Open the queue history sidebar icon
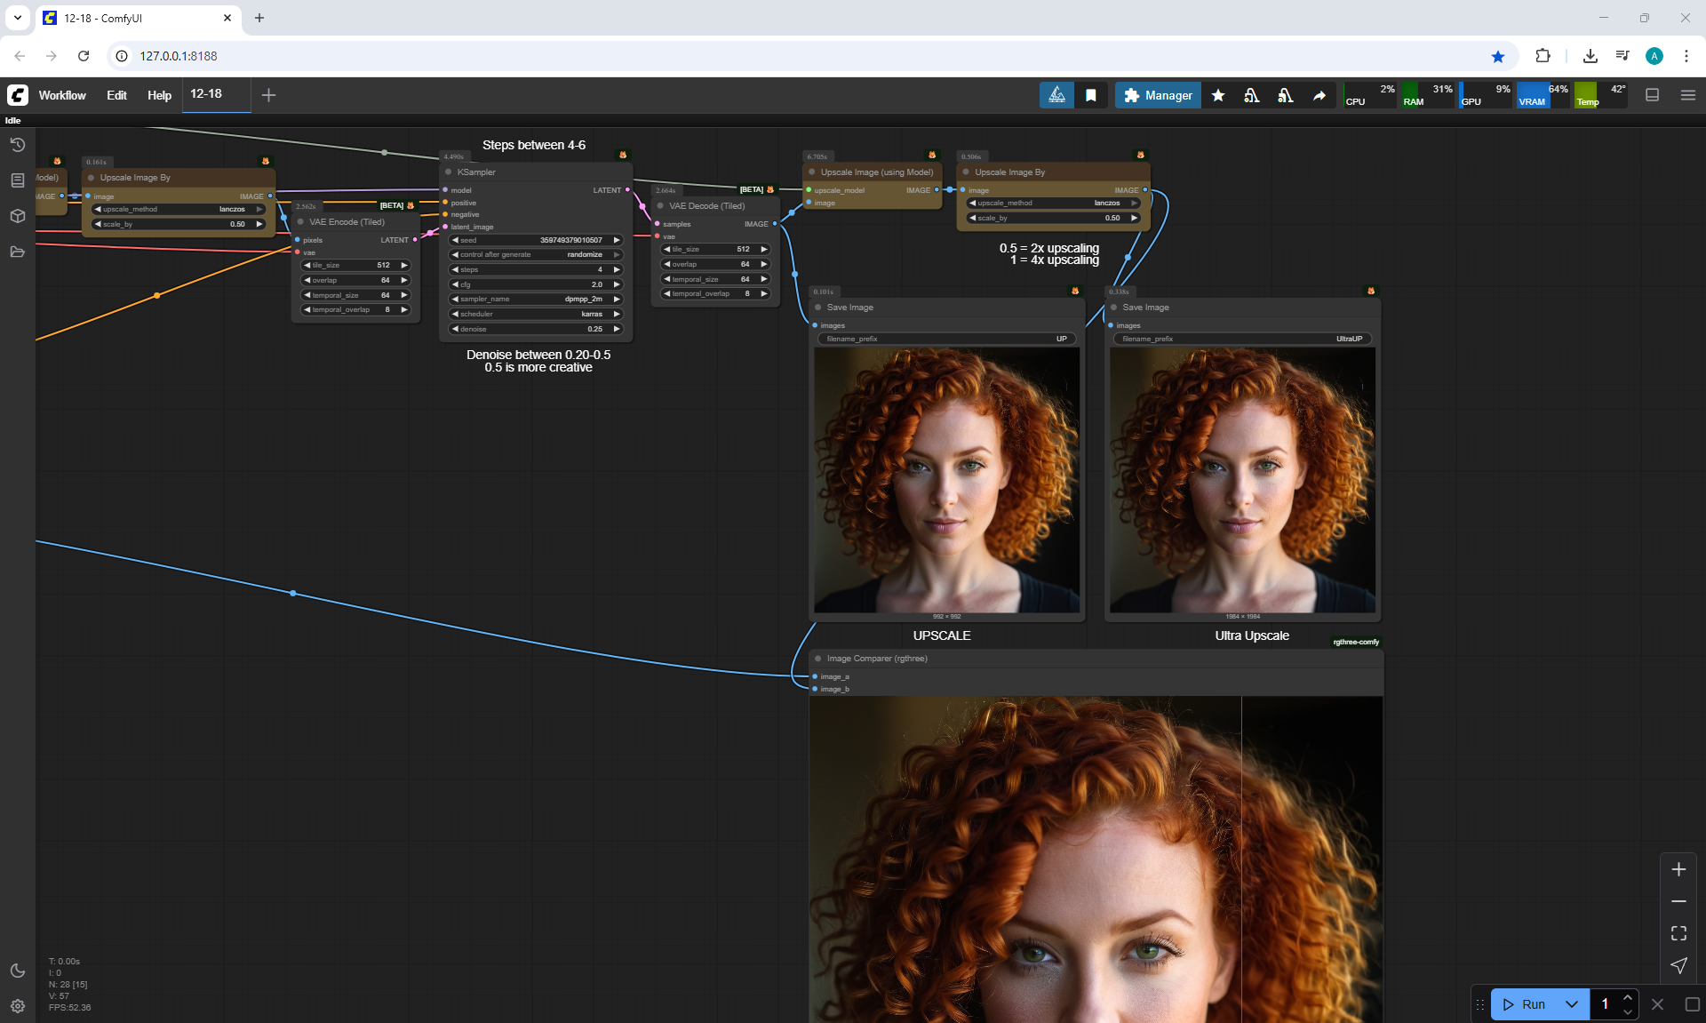Screen dimensions: 1706x1023 point(17,145)
